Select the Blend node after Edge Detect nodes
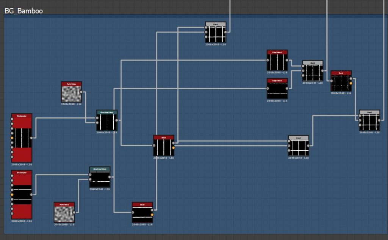 point(313,71)
